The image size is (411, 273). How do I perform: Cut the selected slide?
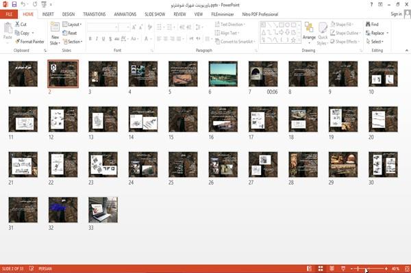[21, 25]
